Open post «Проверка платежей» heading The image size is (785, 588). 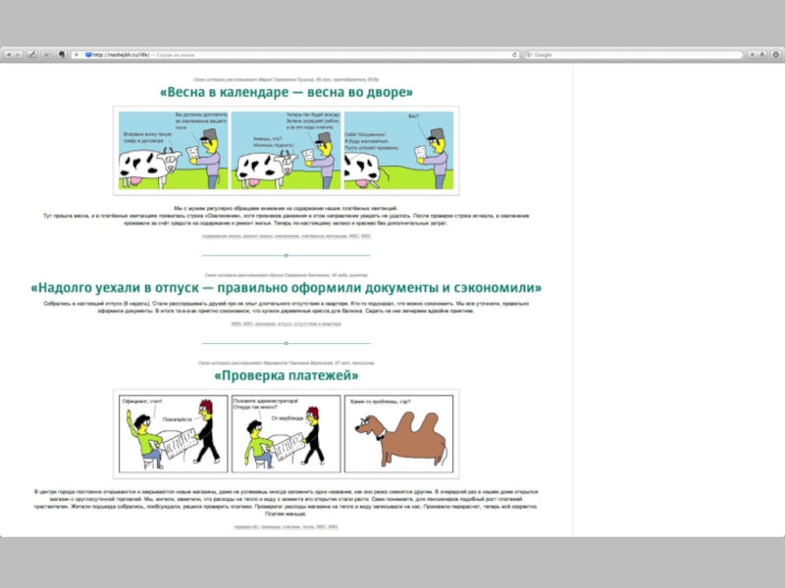287,375
